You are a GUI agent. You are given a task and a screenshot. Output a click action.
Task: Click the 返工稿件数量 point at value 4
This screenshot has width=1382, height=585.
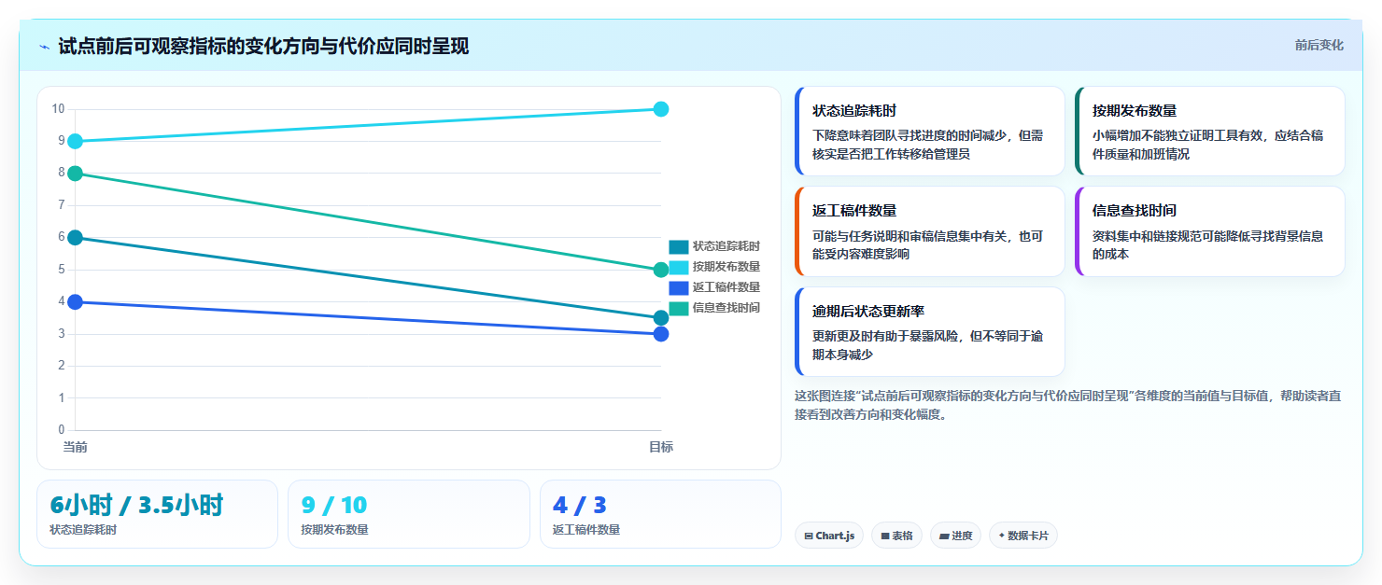point(76,301)
